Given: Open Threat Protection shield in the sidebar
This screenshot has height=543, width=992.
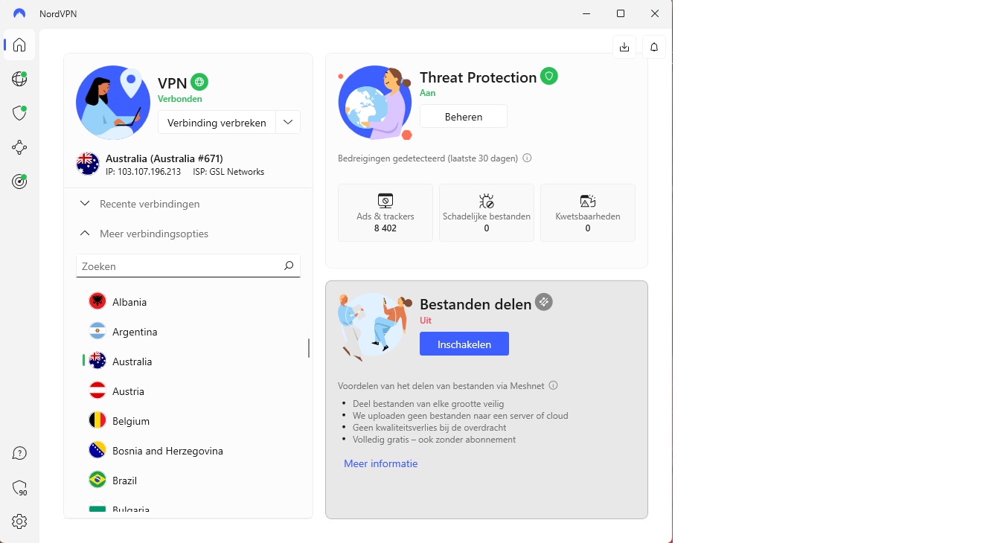Looking at the screenshot, I should pos(19,113).
